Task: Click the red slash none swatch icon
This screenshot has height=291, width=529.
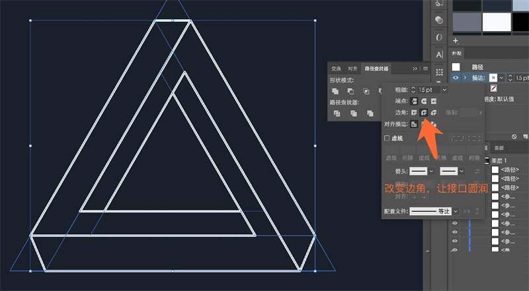Action: click(x=493, y=88)
